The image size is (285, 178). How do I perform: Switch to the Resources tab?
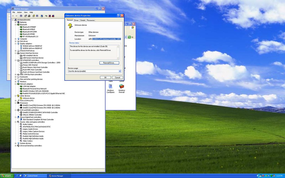click(x=91, y=20)
